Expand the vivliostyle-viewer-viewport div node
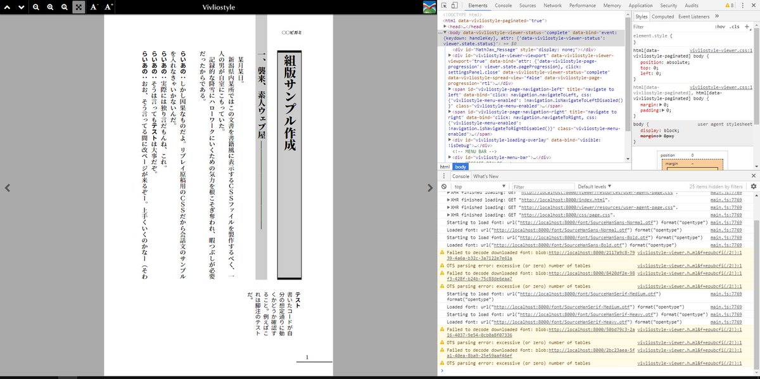 click(450, 55)
